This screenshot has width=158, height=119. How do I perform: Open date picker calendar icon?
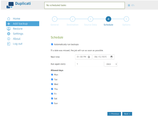[111, 57]
